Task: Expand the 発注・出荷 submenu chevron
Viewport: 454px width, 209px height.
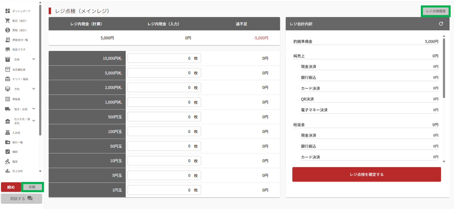Action: pyautogui.click(x=34, y=109)
